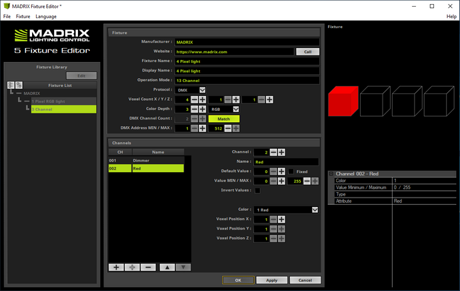Screen dimensions: 460x291
Task: Duplicate the selected channel
Action: point(132,267)
